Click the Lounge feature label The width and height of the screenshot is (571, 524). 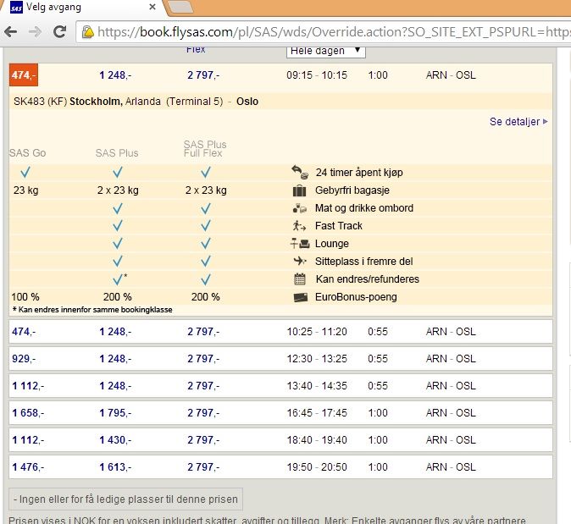(x=332, y=244)
